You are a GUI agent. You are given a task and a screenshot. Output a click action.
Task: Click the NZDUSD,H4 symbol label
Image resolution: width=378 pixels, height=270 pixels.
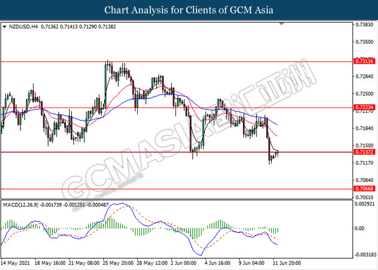click(x=23, y=27)
